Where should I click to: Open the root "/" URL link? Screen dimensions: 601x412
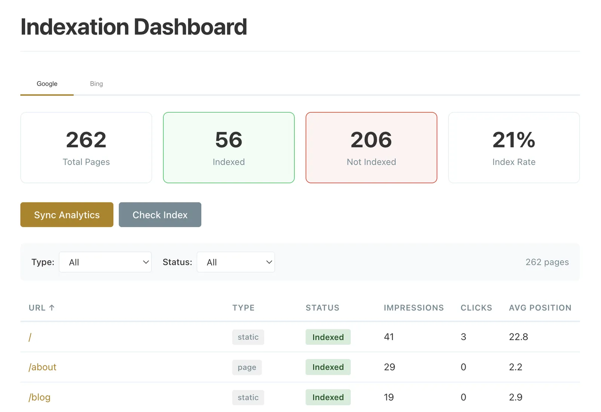click(x=30, y=337)
